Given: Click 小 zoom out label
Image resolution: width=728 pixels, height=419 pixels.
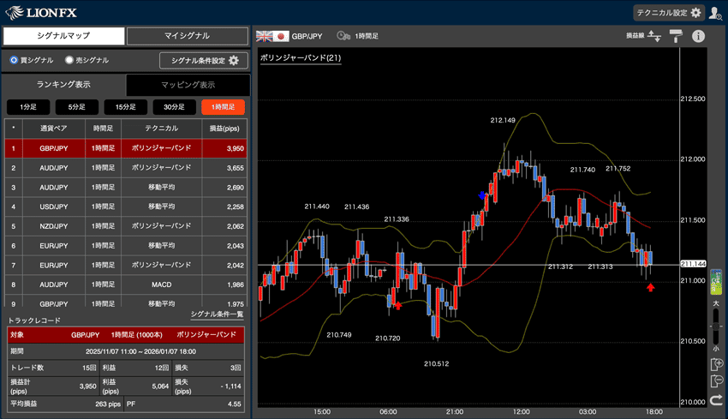Looking at the screenshot, I should click(x=716, y=349).
